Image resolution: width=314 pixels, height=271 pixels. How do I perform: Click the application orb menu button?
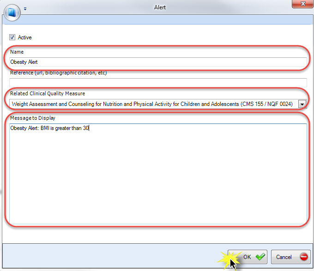12,10
